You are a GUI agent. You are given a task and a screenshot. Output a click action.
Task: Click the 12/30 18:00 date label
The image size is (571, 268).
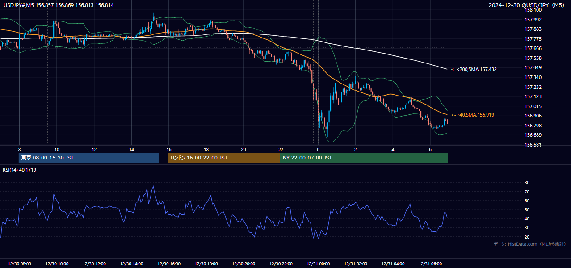coord(206,264)
